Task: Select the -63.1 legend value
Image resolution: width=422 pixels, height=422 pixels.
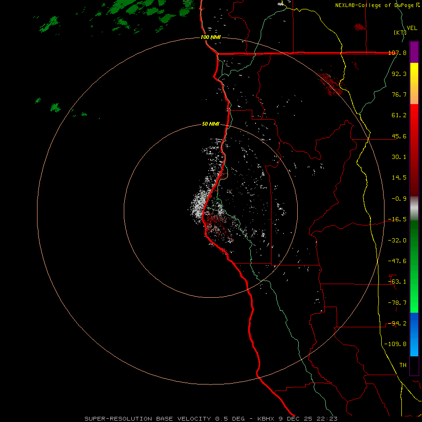Action: tap(397, 282)
